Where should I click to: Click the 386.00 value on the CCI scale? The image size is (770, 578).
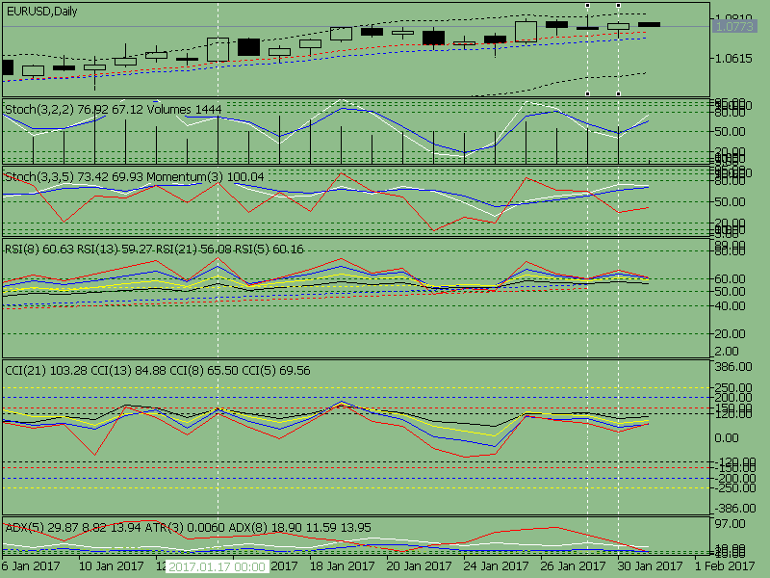732,367
